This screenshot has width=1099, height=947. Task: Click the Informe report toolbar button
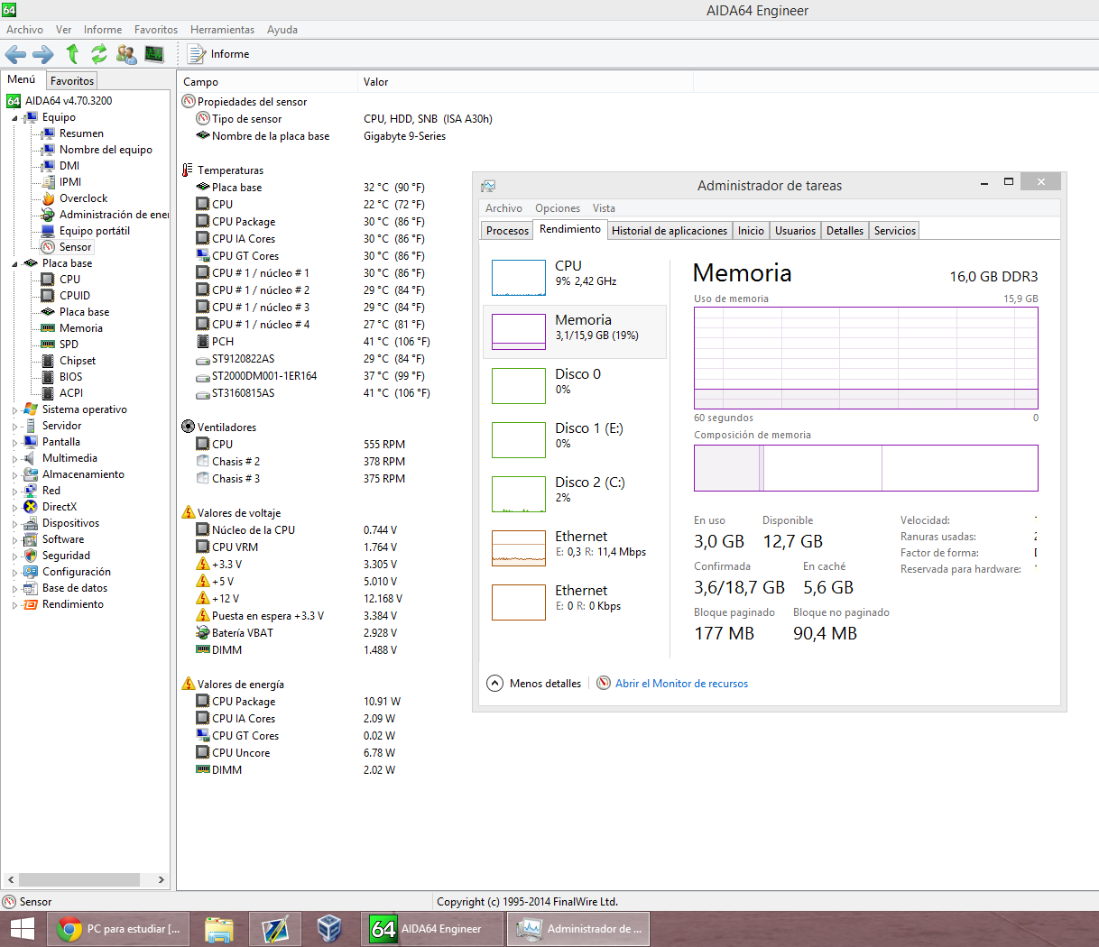[218, 54]
